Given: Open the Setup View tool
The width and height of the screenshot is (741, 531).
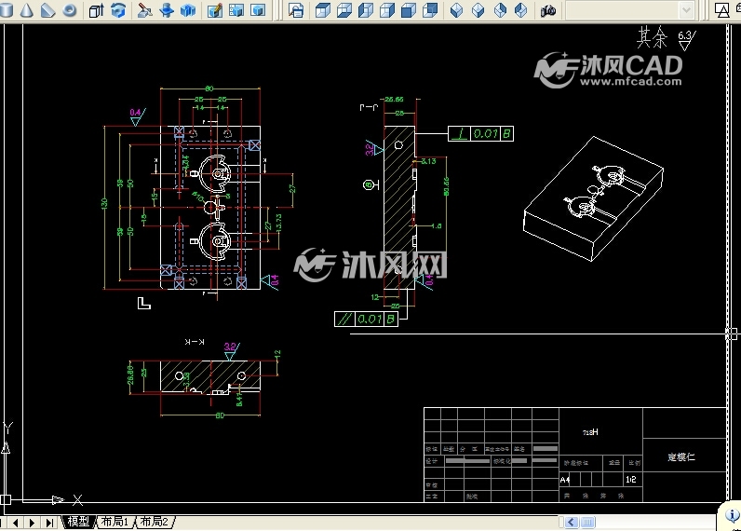Looking at the screenshot, I should point(236,10).
